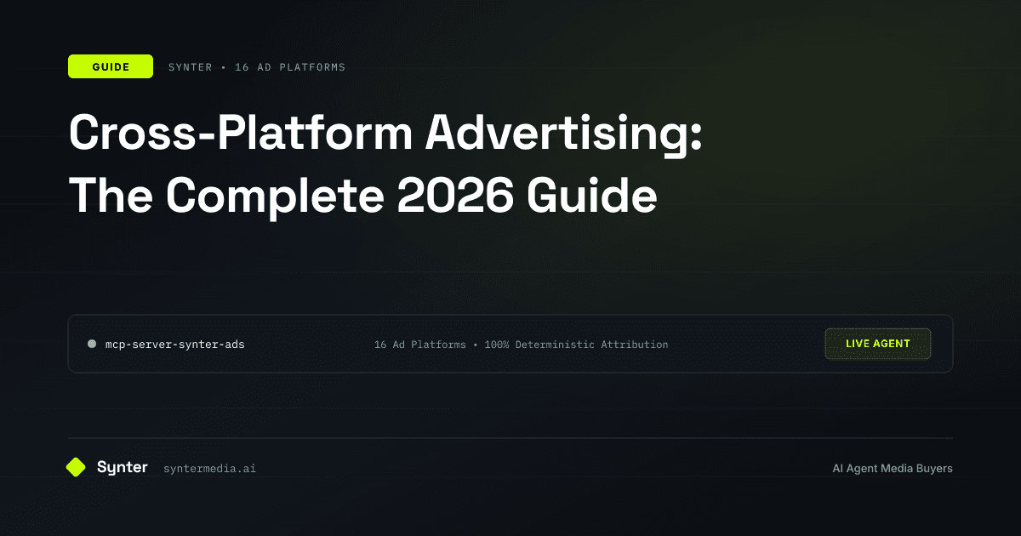
Task: Click the Synter brand name text
Action: point(123,467)
